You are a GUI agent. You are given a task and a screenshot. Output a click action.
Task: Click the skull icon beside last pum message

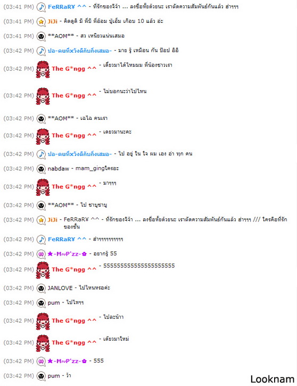tap(41, 376)
